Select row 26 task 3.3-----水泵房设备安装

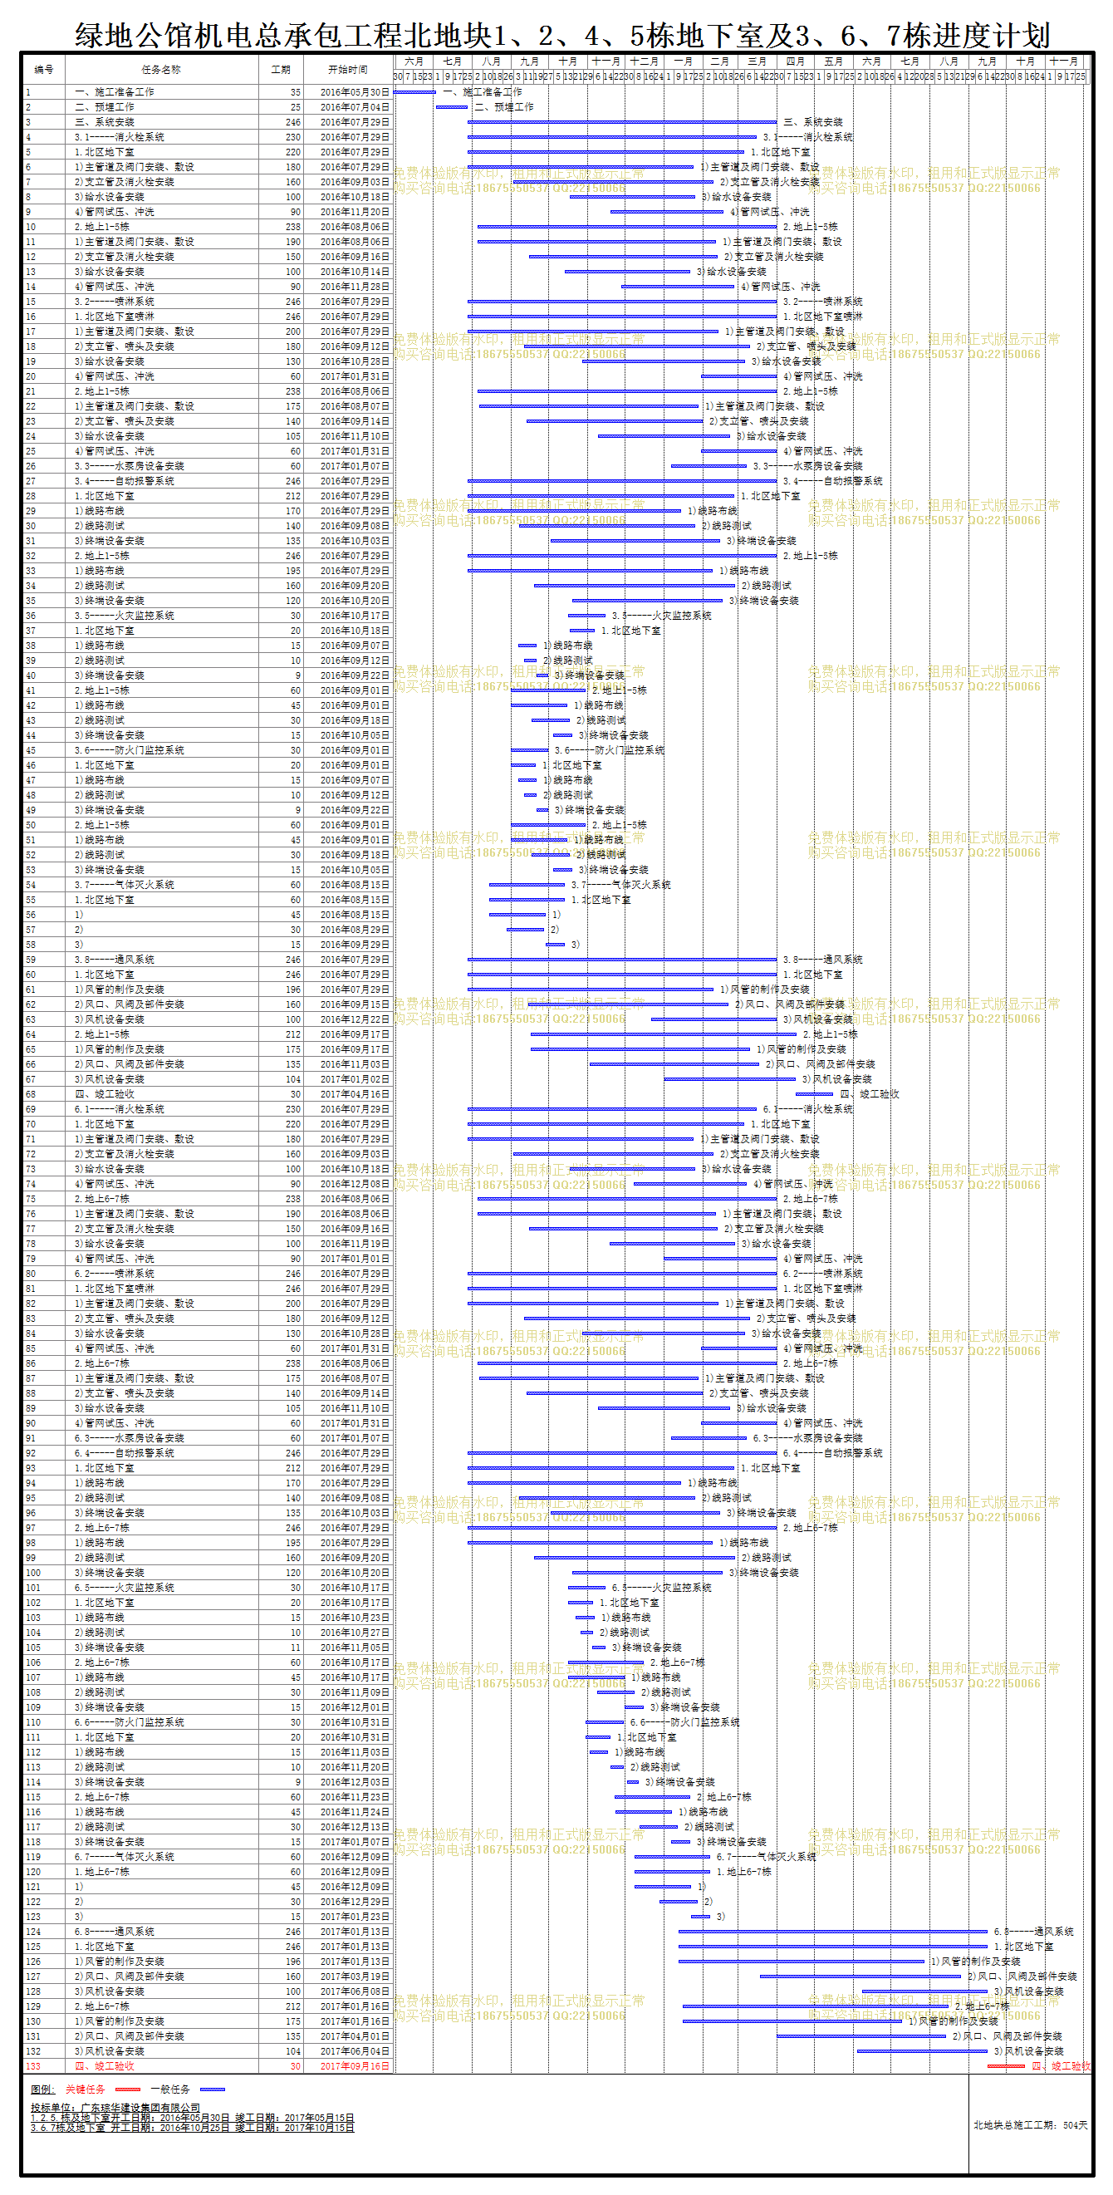pos(130,466)
